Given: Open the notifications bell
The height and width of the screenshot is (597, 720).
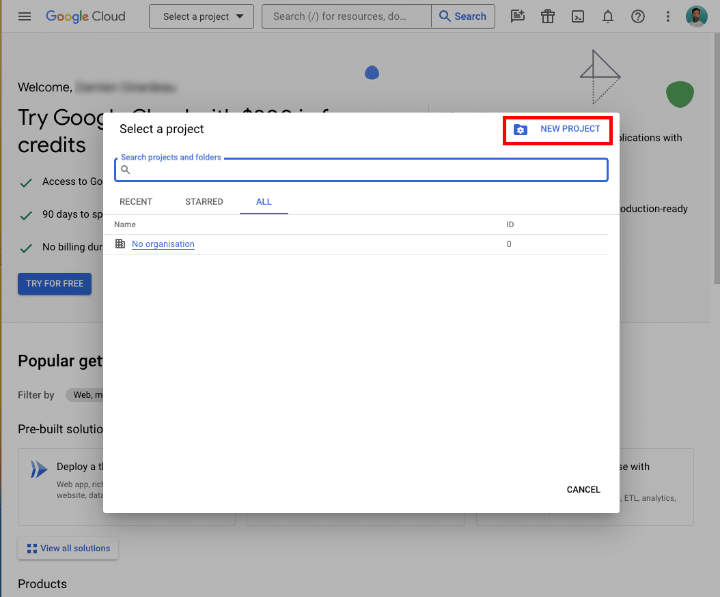Looking at the screenshot, I should 607,16.
